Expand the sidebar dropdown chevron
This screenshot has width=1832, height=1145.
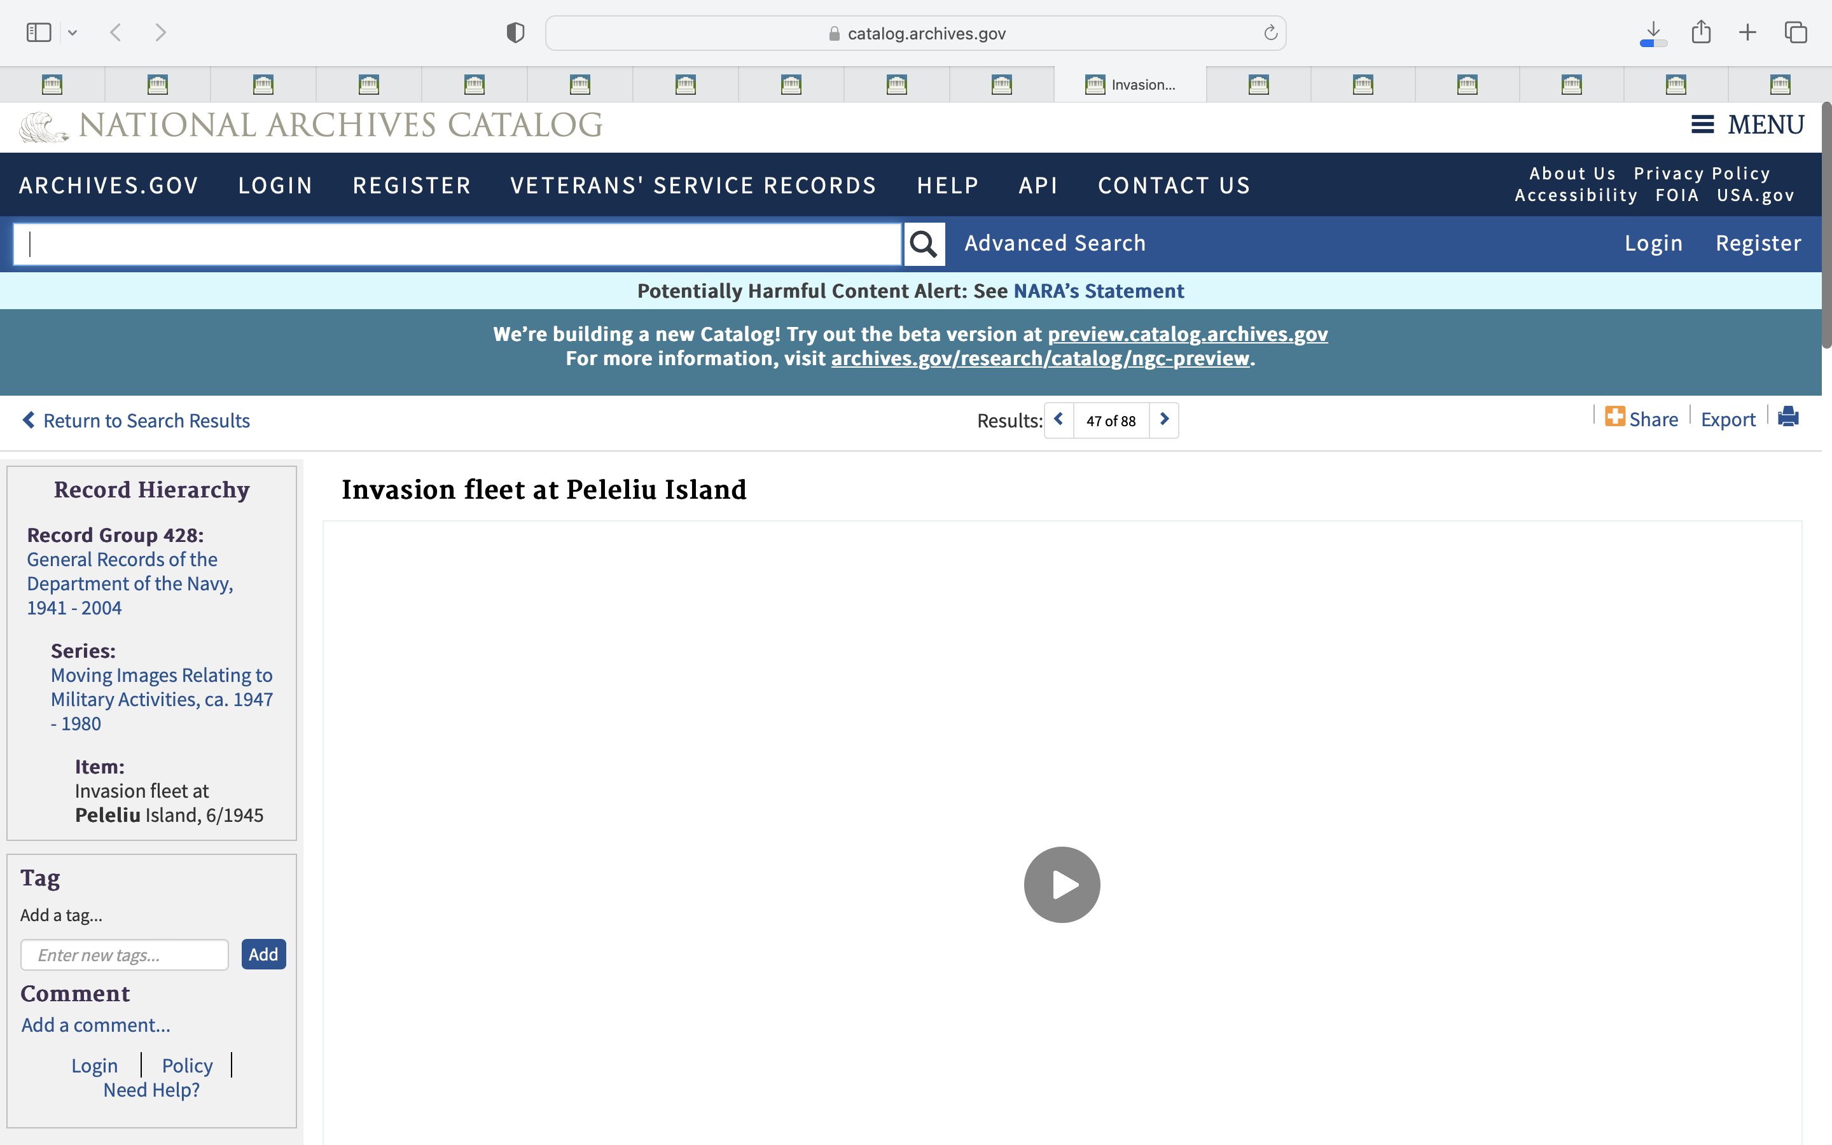point(73,32)
